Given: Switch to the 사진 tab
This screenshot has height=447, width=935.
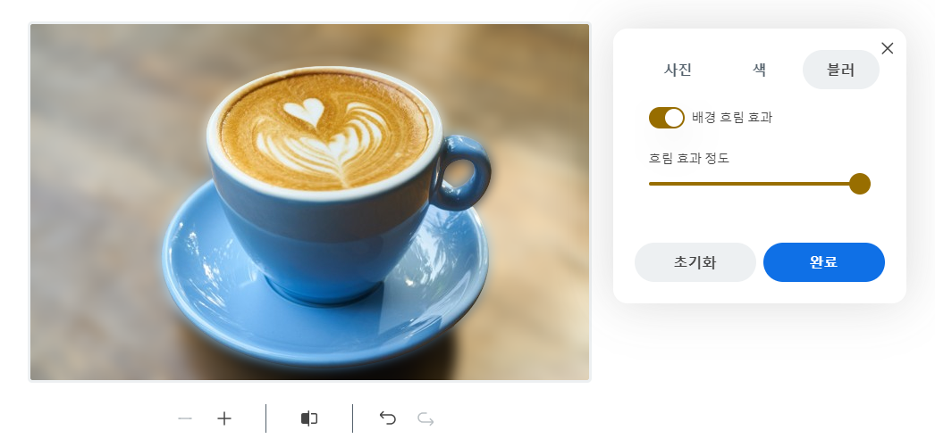Looking at the screenshot, I should click(x=678, y=70).
